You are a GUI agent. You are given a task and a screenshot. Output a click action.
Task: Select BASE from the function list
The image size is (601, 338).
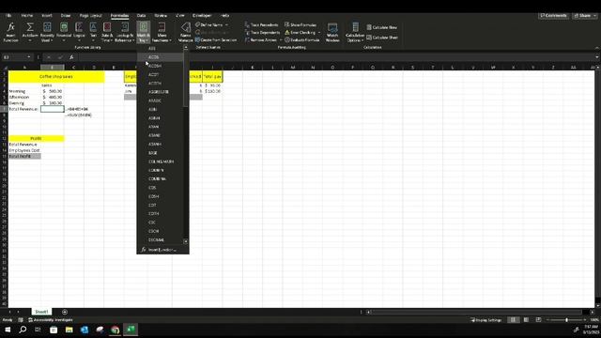coord(160,153)
